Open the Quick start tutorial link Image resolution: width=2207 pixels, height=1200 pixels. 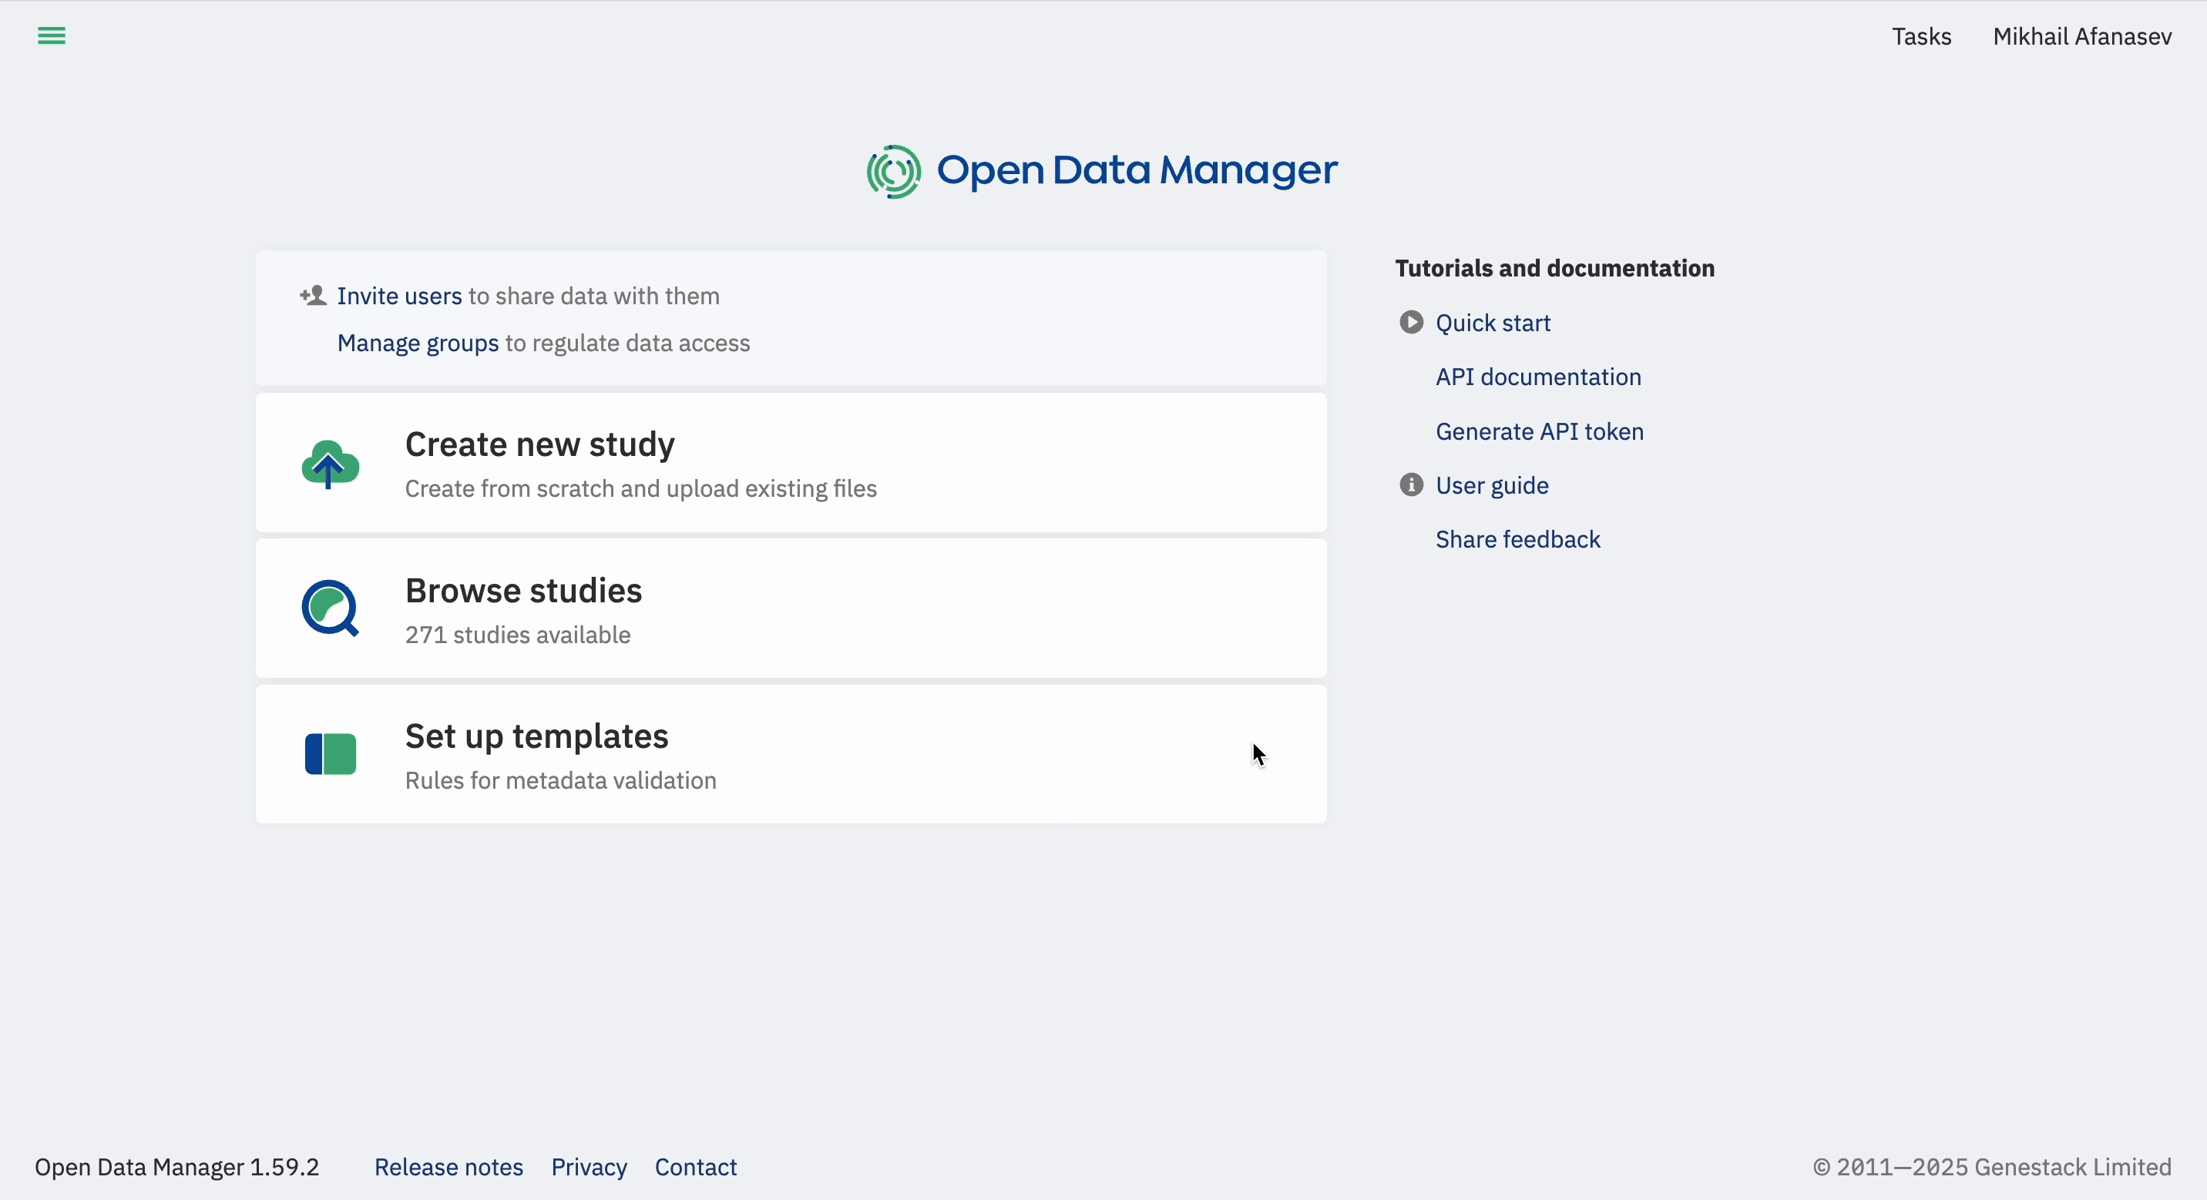click(1493, 323)
